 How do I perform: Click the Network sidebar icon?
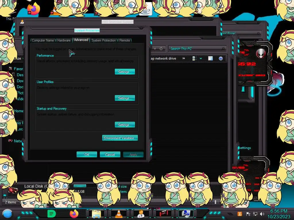(x=10, y=141)
